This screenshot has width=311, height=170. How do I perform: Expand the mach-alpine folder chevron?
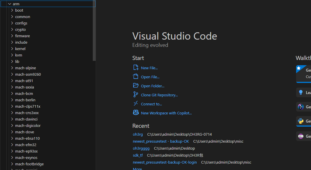point(12,68)
